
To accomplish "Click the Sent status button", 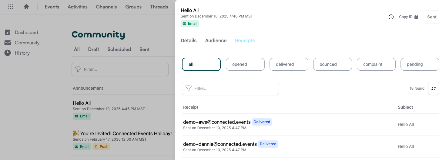I will coord(431,17).
